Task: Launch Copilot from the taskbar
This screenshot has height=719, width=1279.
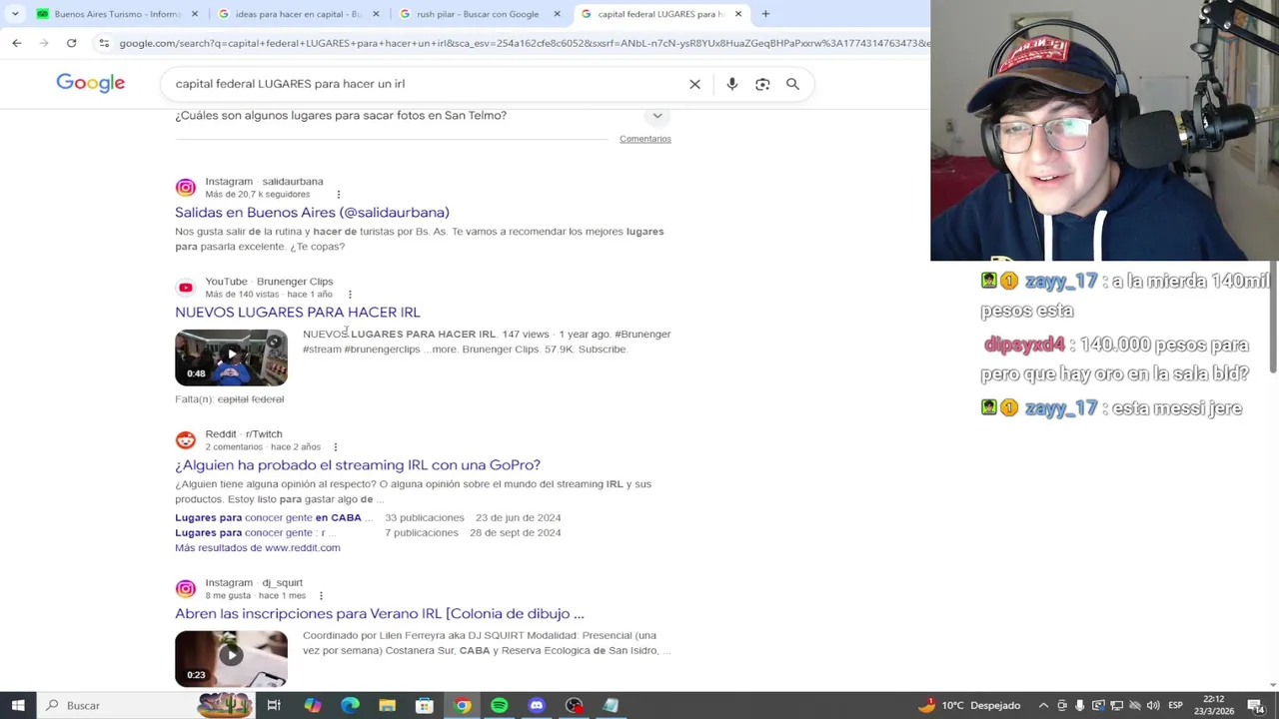Action: click(x=313, y=705)
